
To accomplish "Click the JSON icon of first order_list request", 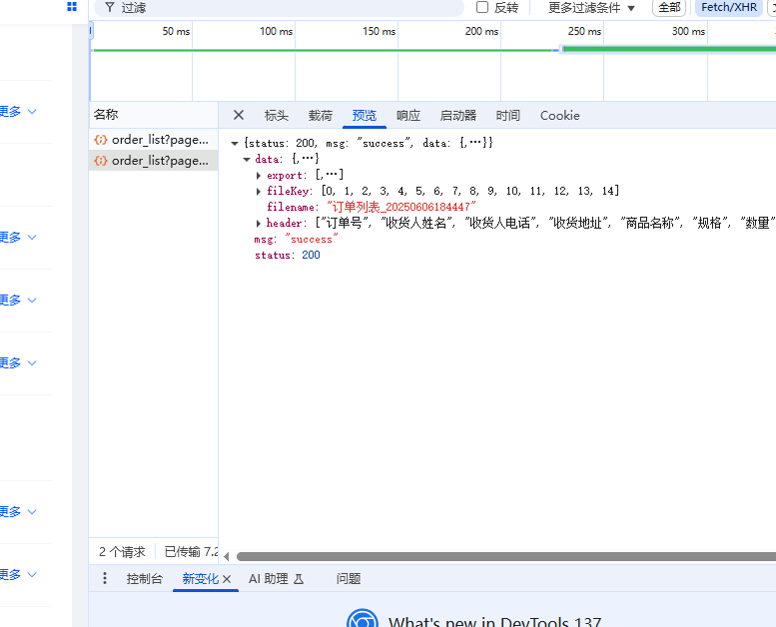I will 101,140.
